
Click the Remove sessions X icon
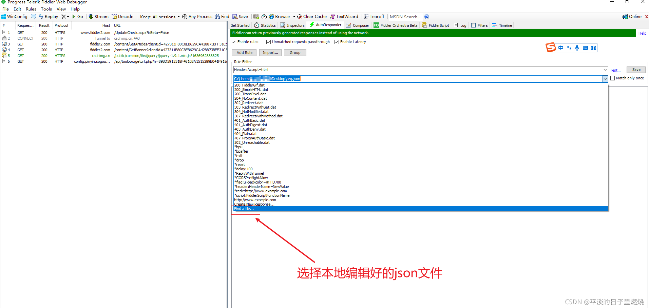pos(63,17)
